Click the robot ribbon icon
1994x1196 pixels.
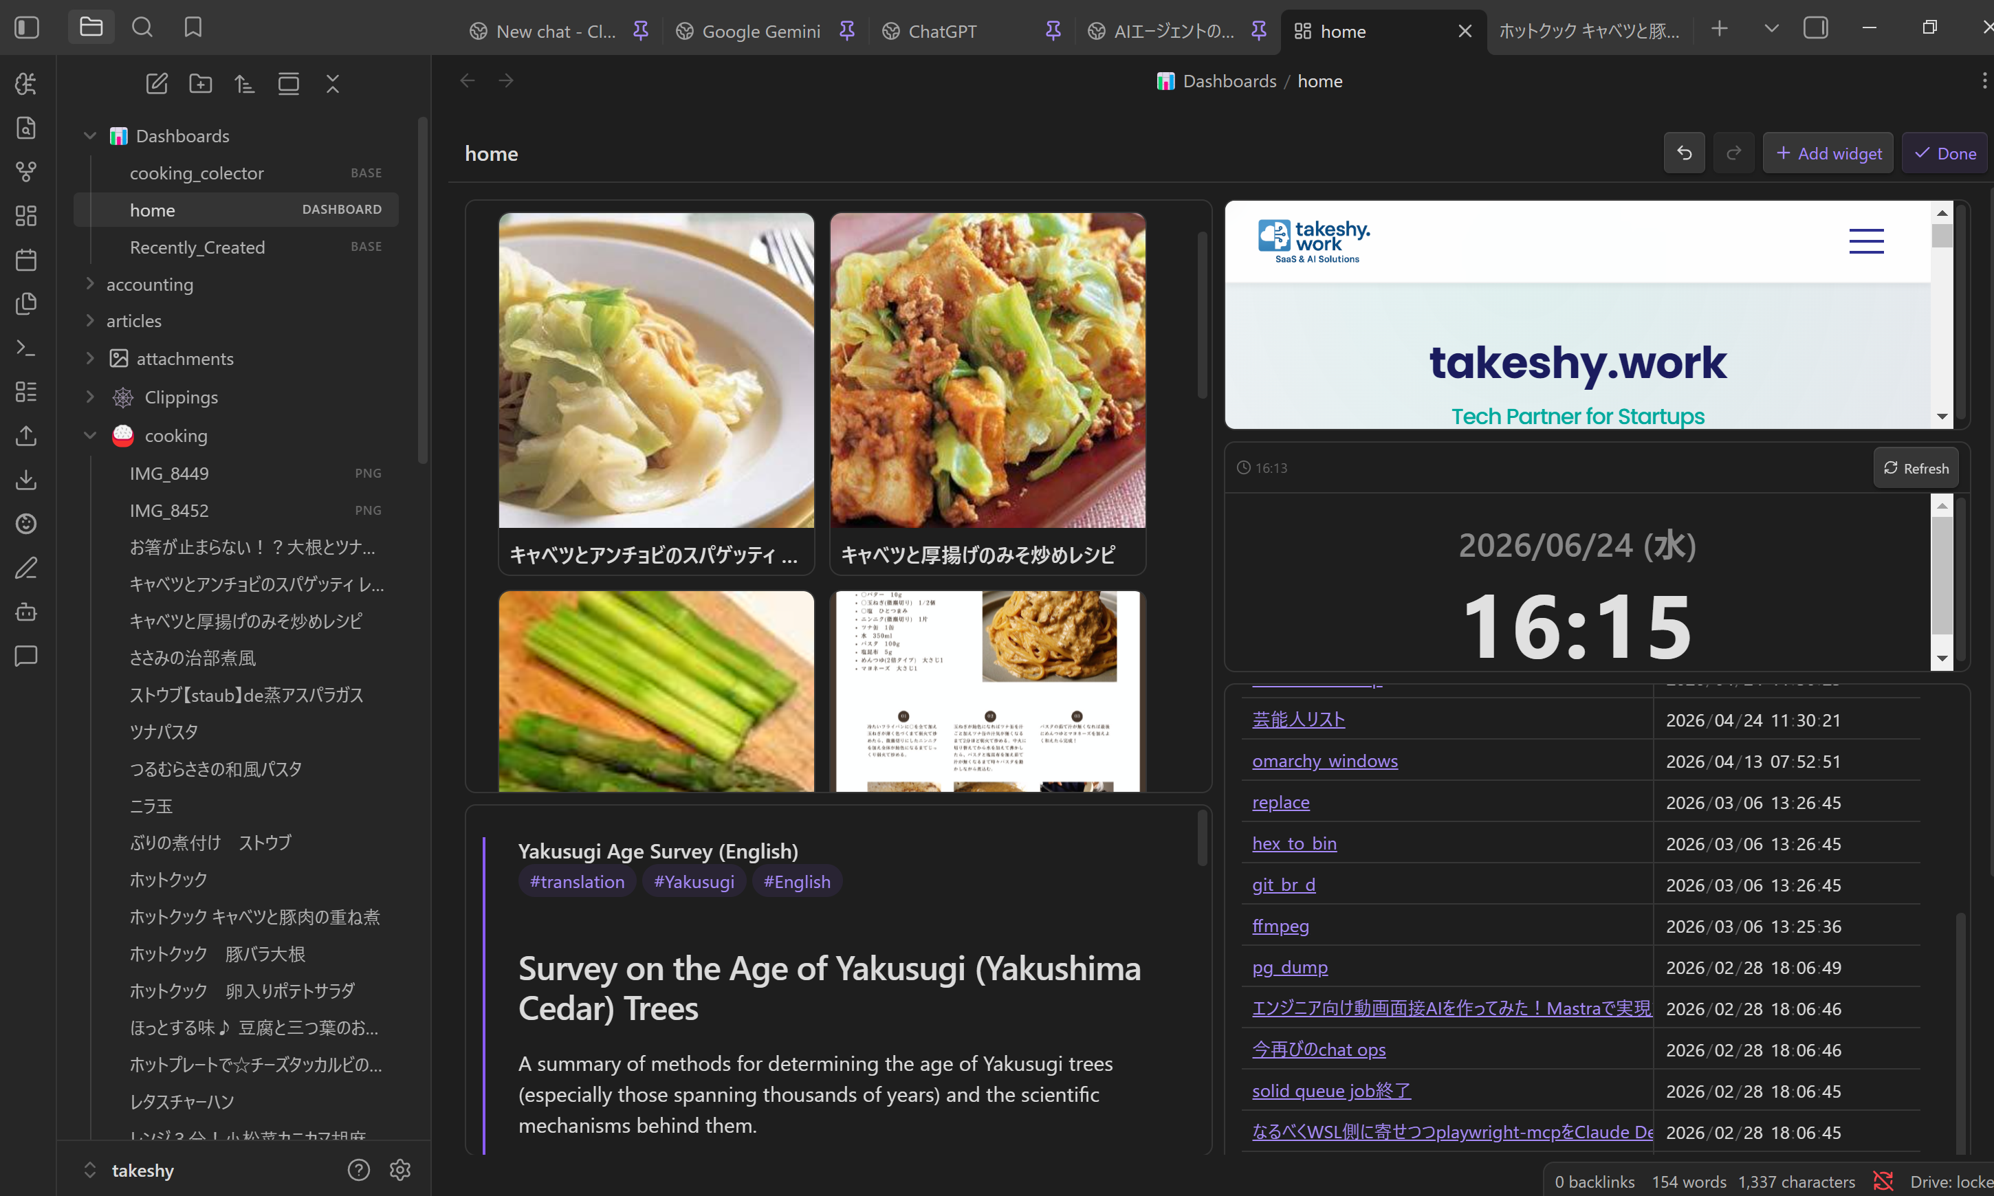[27, 612]
